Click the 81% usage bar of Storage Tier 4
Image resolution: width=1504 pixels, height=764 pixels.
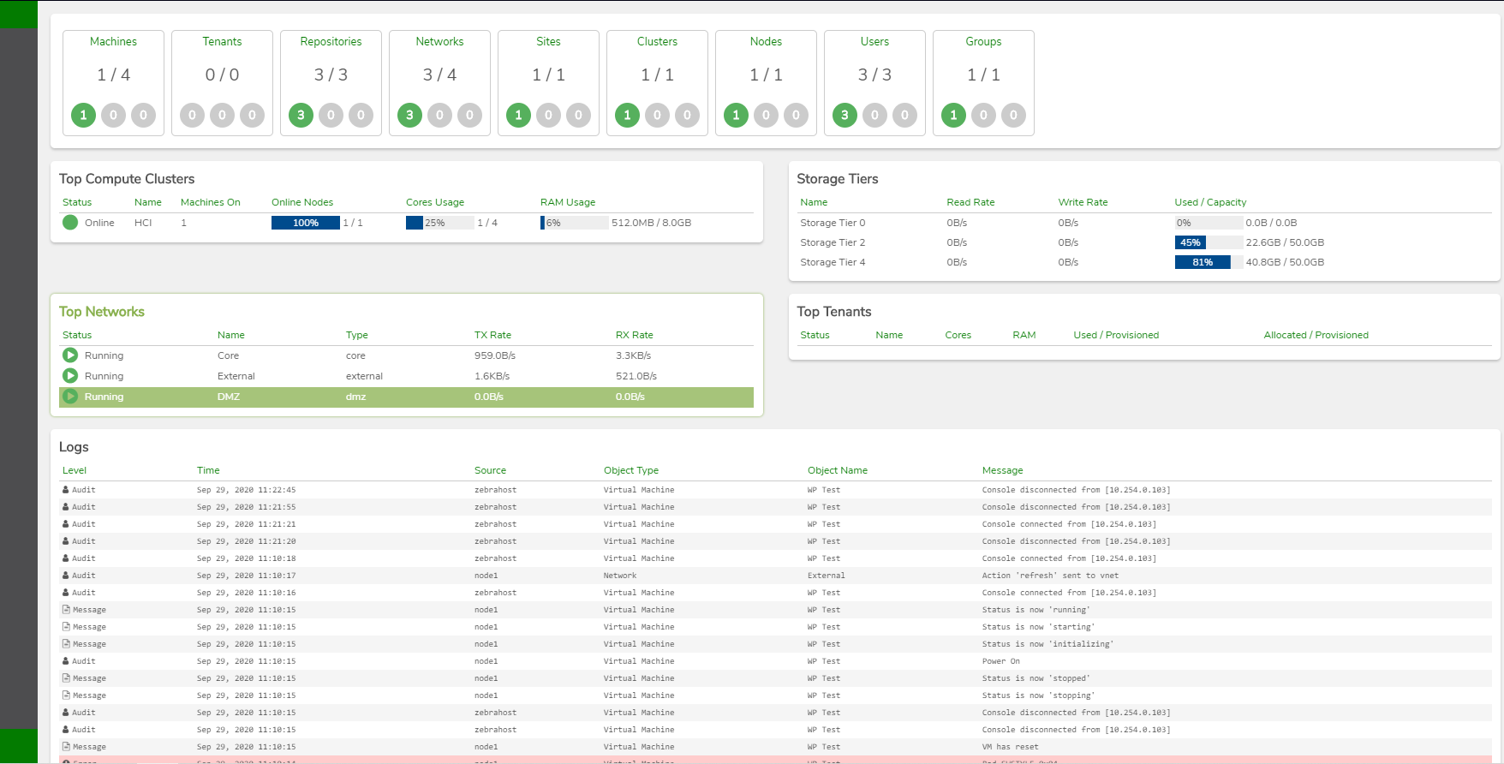[x=1209, y=262]
